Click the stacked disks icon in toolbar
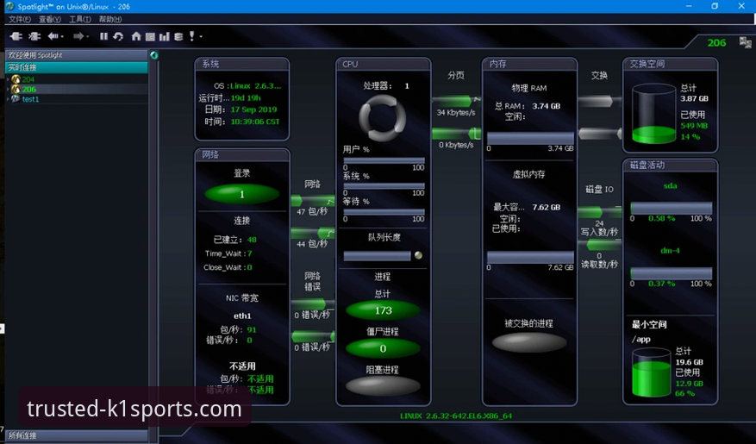Viewport: 756px width, 444px height. pos(178,36)
